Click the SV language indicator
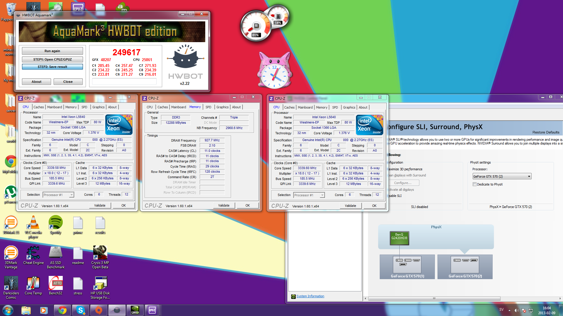The height and width of the screenshot is (316, 563). tap(501, 310)
